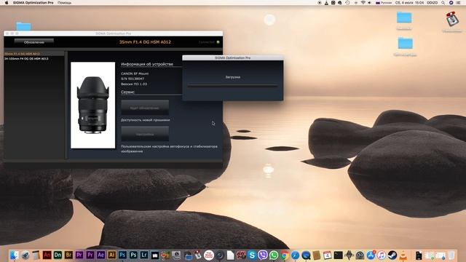Screen dimensions: 466x262
Task: Open Viber from the dock
Action: coord(263,255)
